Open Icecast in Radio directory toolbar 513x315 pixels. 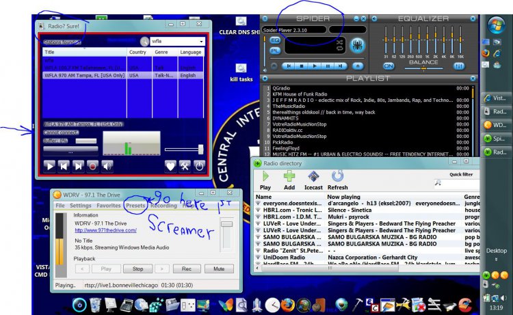313,180
